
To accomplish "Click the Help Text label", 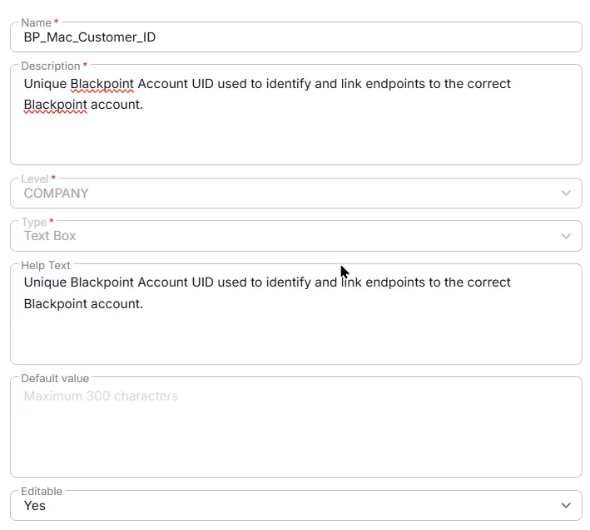I will (46, 265).
